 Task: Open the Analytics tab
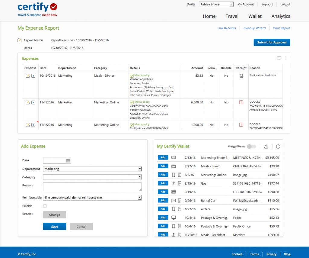click(x=280, y=16)
